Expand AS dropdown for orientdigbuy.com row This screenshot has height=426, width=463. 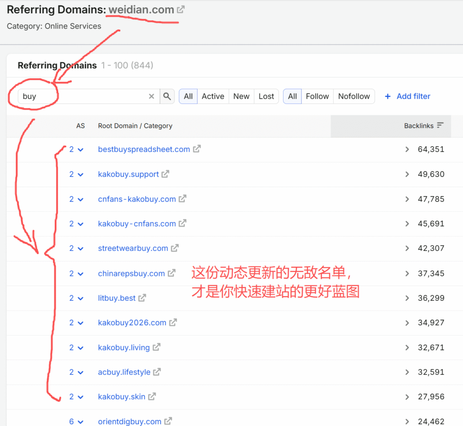(80, 422)
